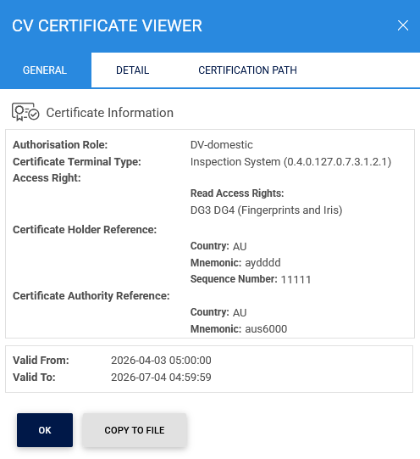
Task: Select the Certificate Information heading
Action: pos(110,113)
